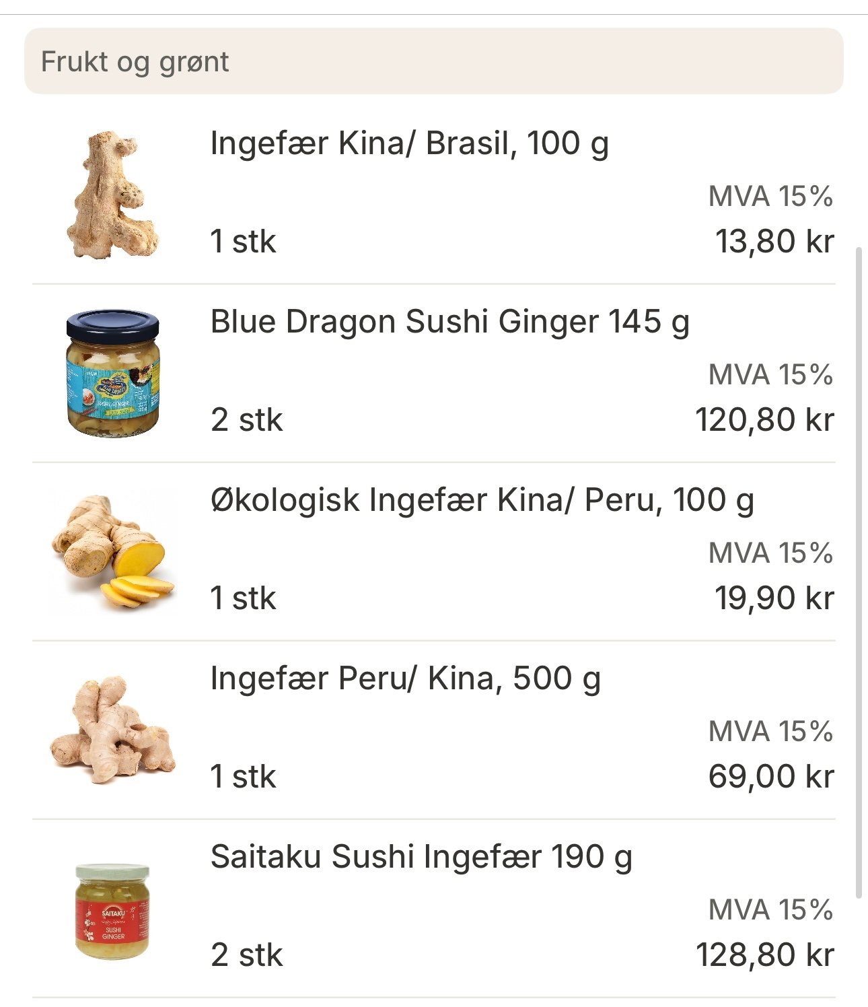Image resolution: width=868 pixels, height=1007 pixels.
Task: Tap the Blue Dragon Sushi Ginger jar image
Action: [112, 372]
